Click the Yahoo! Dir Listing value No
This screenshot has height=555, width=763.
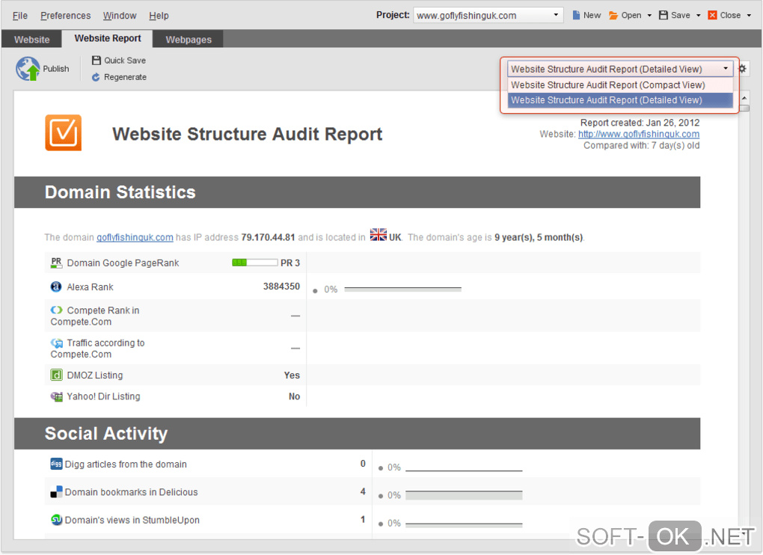(x=294, y=396)
